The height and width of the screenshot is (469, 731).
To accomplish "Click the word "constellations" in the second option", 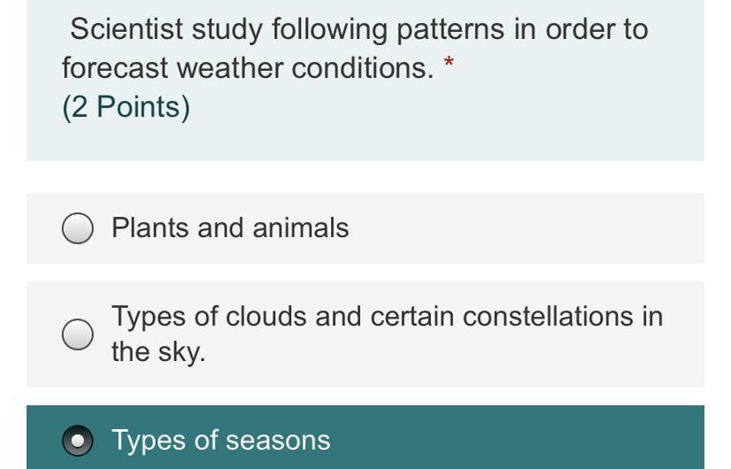I will click(547, 317).
